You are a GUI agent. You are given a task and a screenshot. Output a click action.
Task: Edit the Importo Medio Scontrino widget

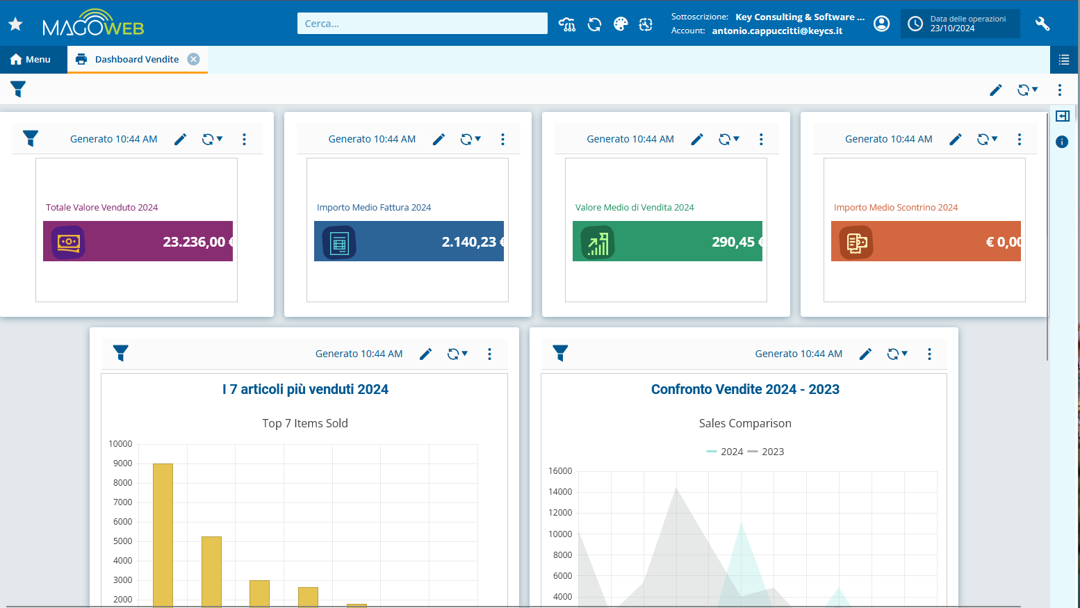coord(956,140)
